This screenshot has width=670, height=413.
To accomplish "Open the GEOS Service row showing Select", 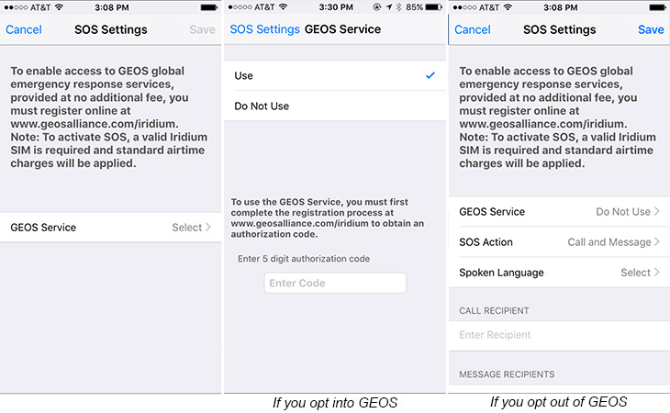I will tap(111, 228).
